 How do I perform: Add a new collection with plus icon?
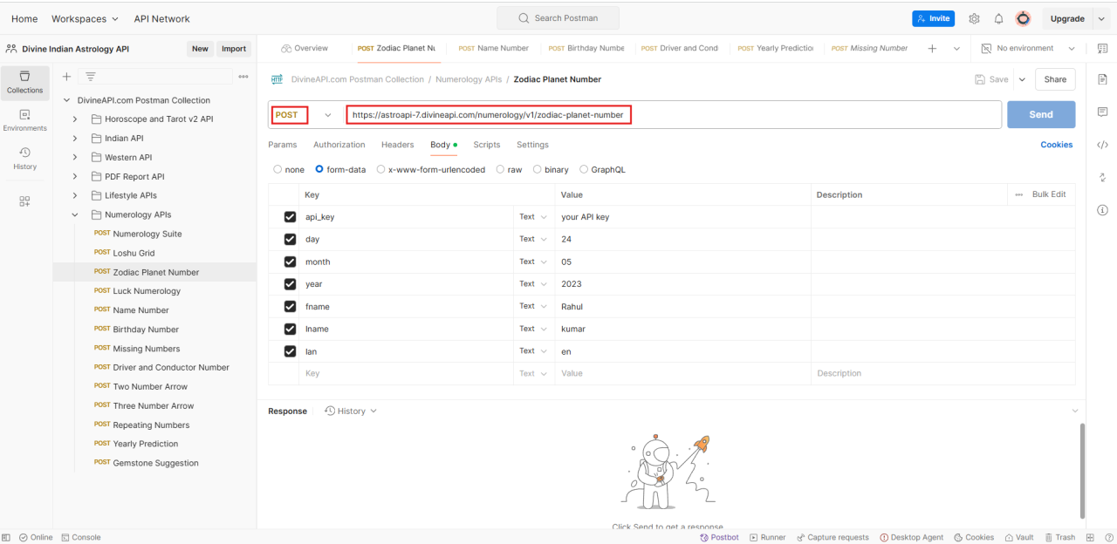[66, 77]
